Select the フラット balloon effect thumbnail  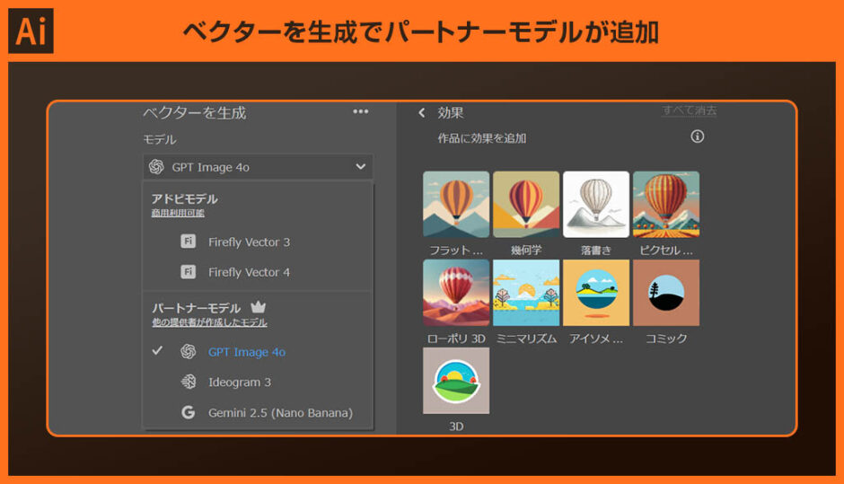(x=456, y=204)
